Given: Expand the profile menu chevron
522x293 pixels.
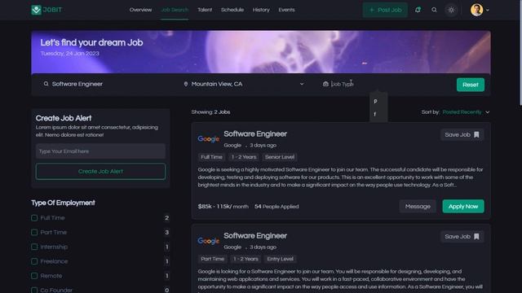Looking at the screenshot, I should pos(488,11).
